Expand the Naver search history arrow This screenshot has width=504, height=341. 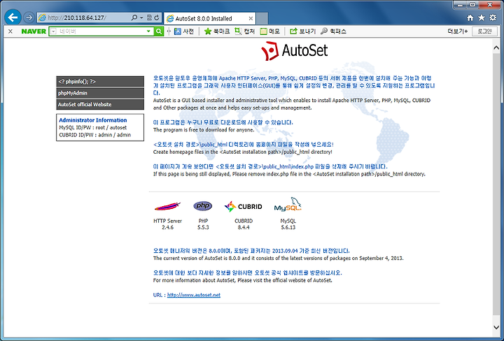click(x=148, y=31)
